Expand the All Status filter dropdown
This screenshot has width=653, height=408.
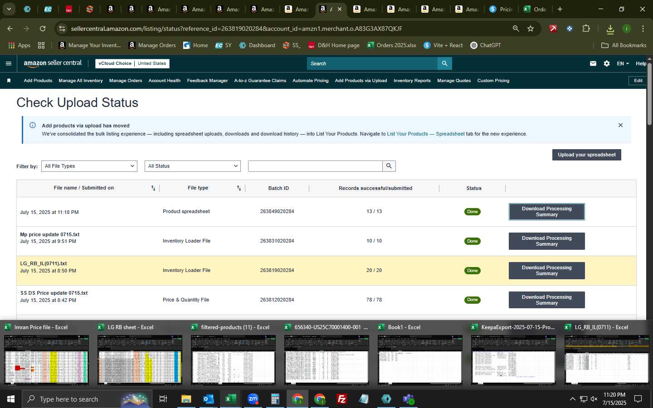(x=193, y=166)
